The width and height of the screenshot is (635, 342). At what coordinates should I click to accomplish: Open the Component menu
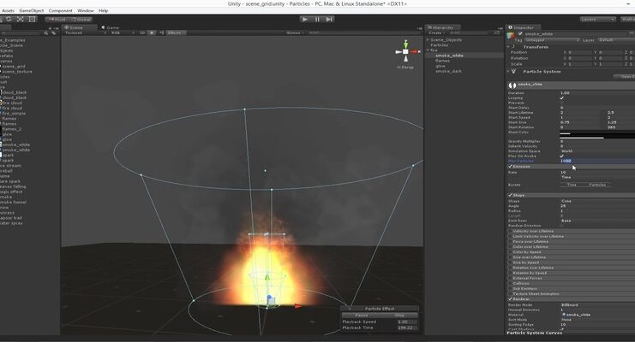pos(60,10)
